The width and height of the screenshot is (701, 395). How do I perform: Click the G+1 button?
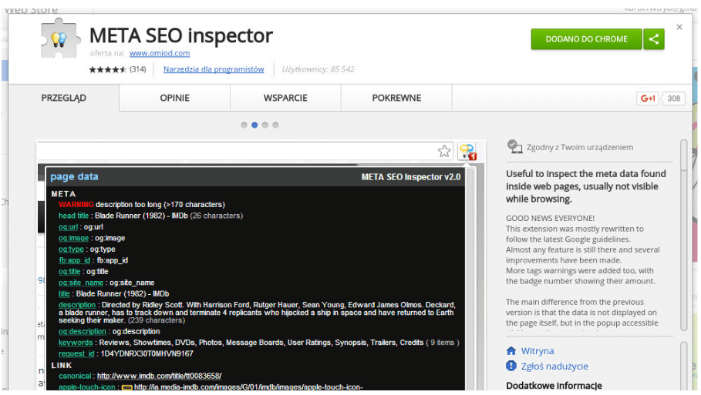click(647, 99)
